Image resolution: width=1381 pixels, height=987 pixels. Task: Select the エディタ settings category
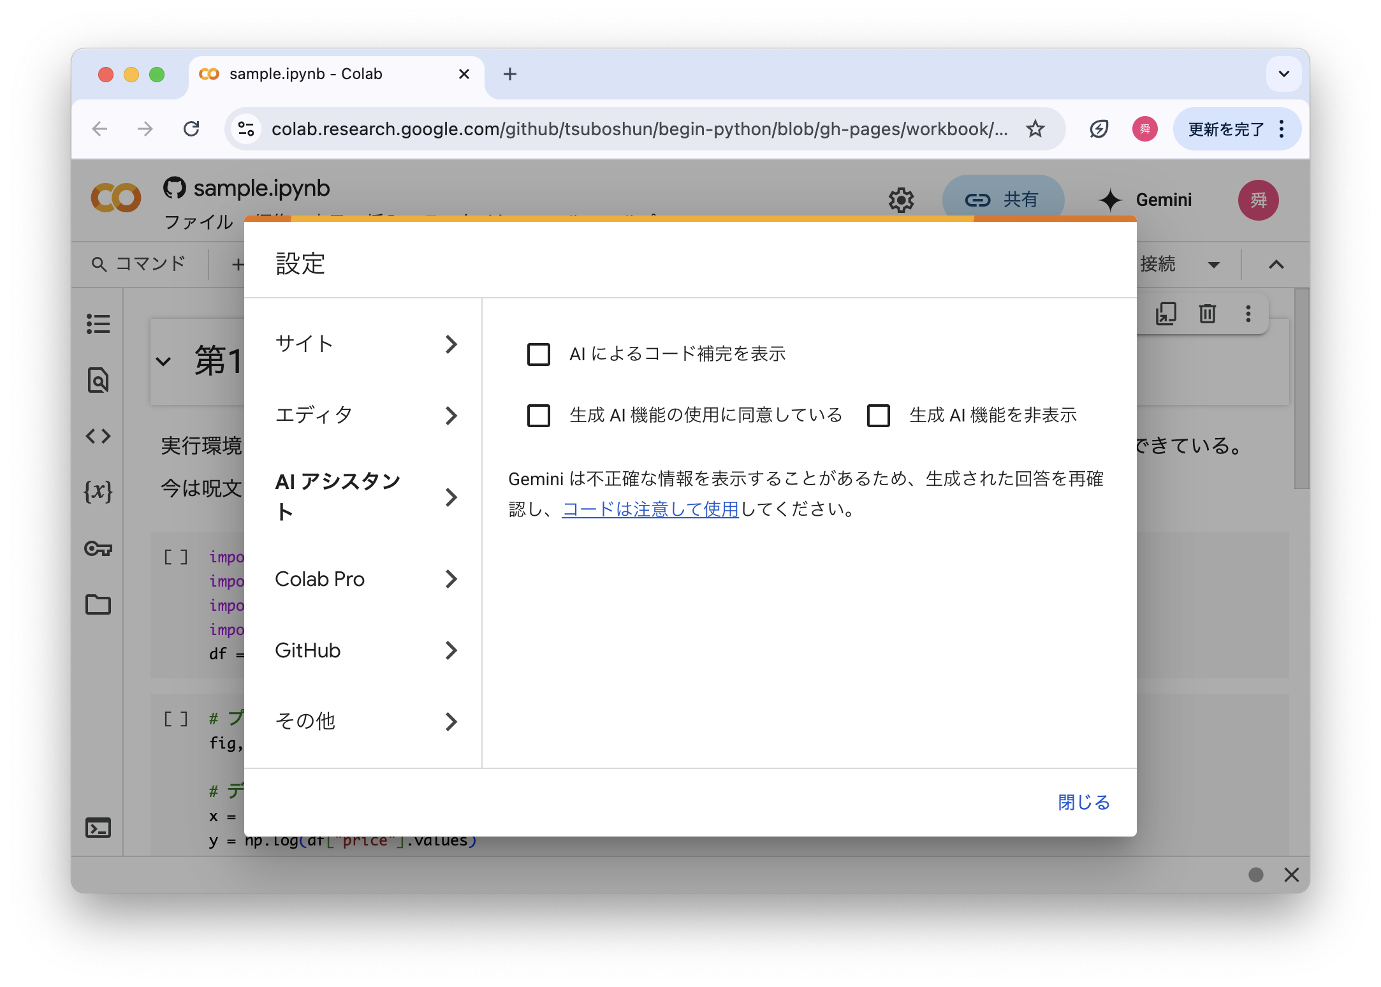(x=363, y=416)
